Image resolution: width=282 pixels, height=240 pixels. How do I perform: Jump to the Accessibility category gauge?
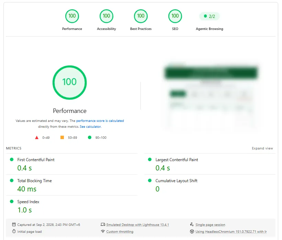pos(106,20)
